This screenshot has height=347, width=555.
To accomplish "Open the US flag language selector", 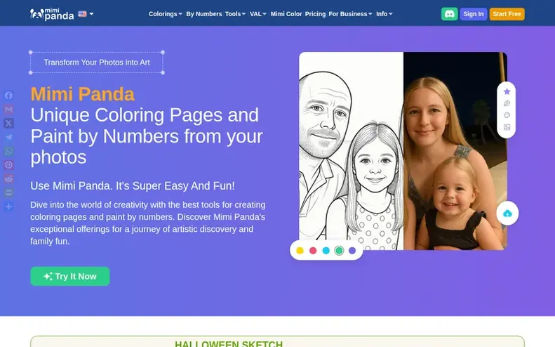I will [x=86, y=14].
